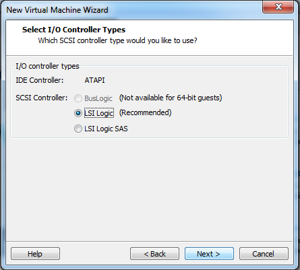Click the LSI Logic SAS label text

pos(106,129)
